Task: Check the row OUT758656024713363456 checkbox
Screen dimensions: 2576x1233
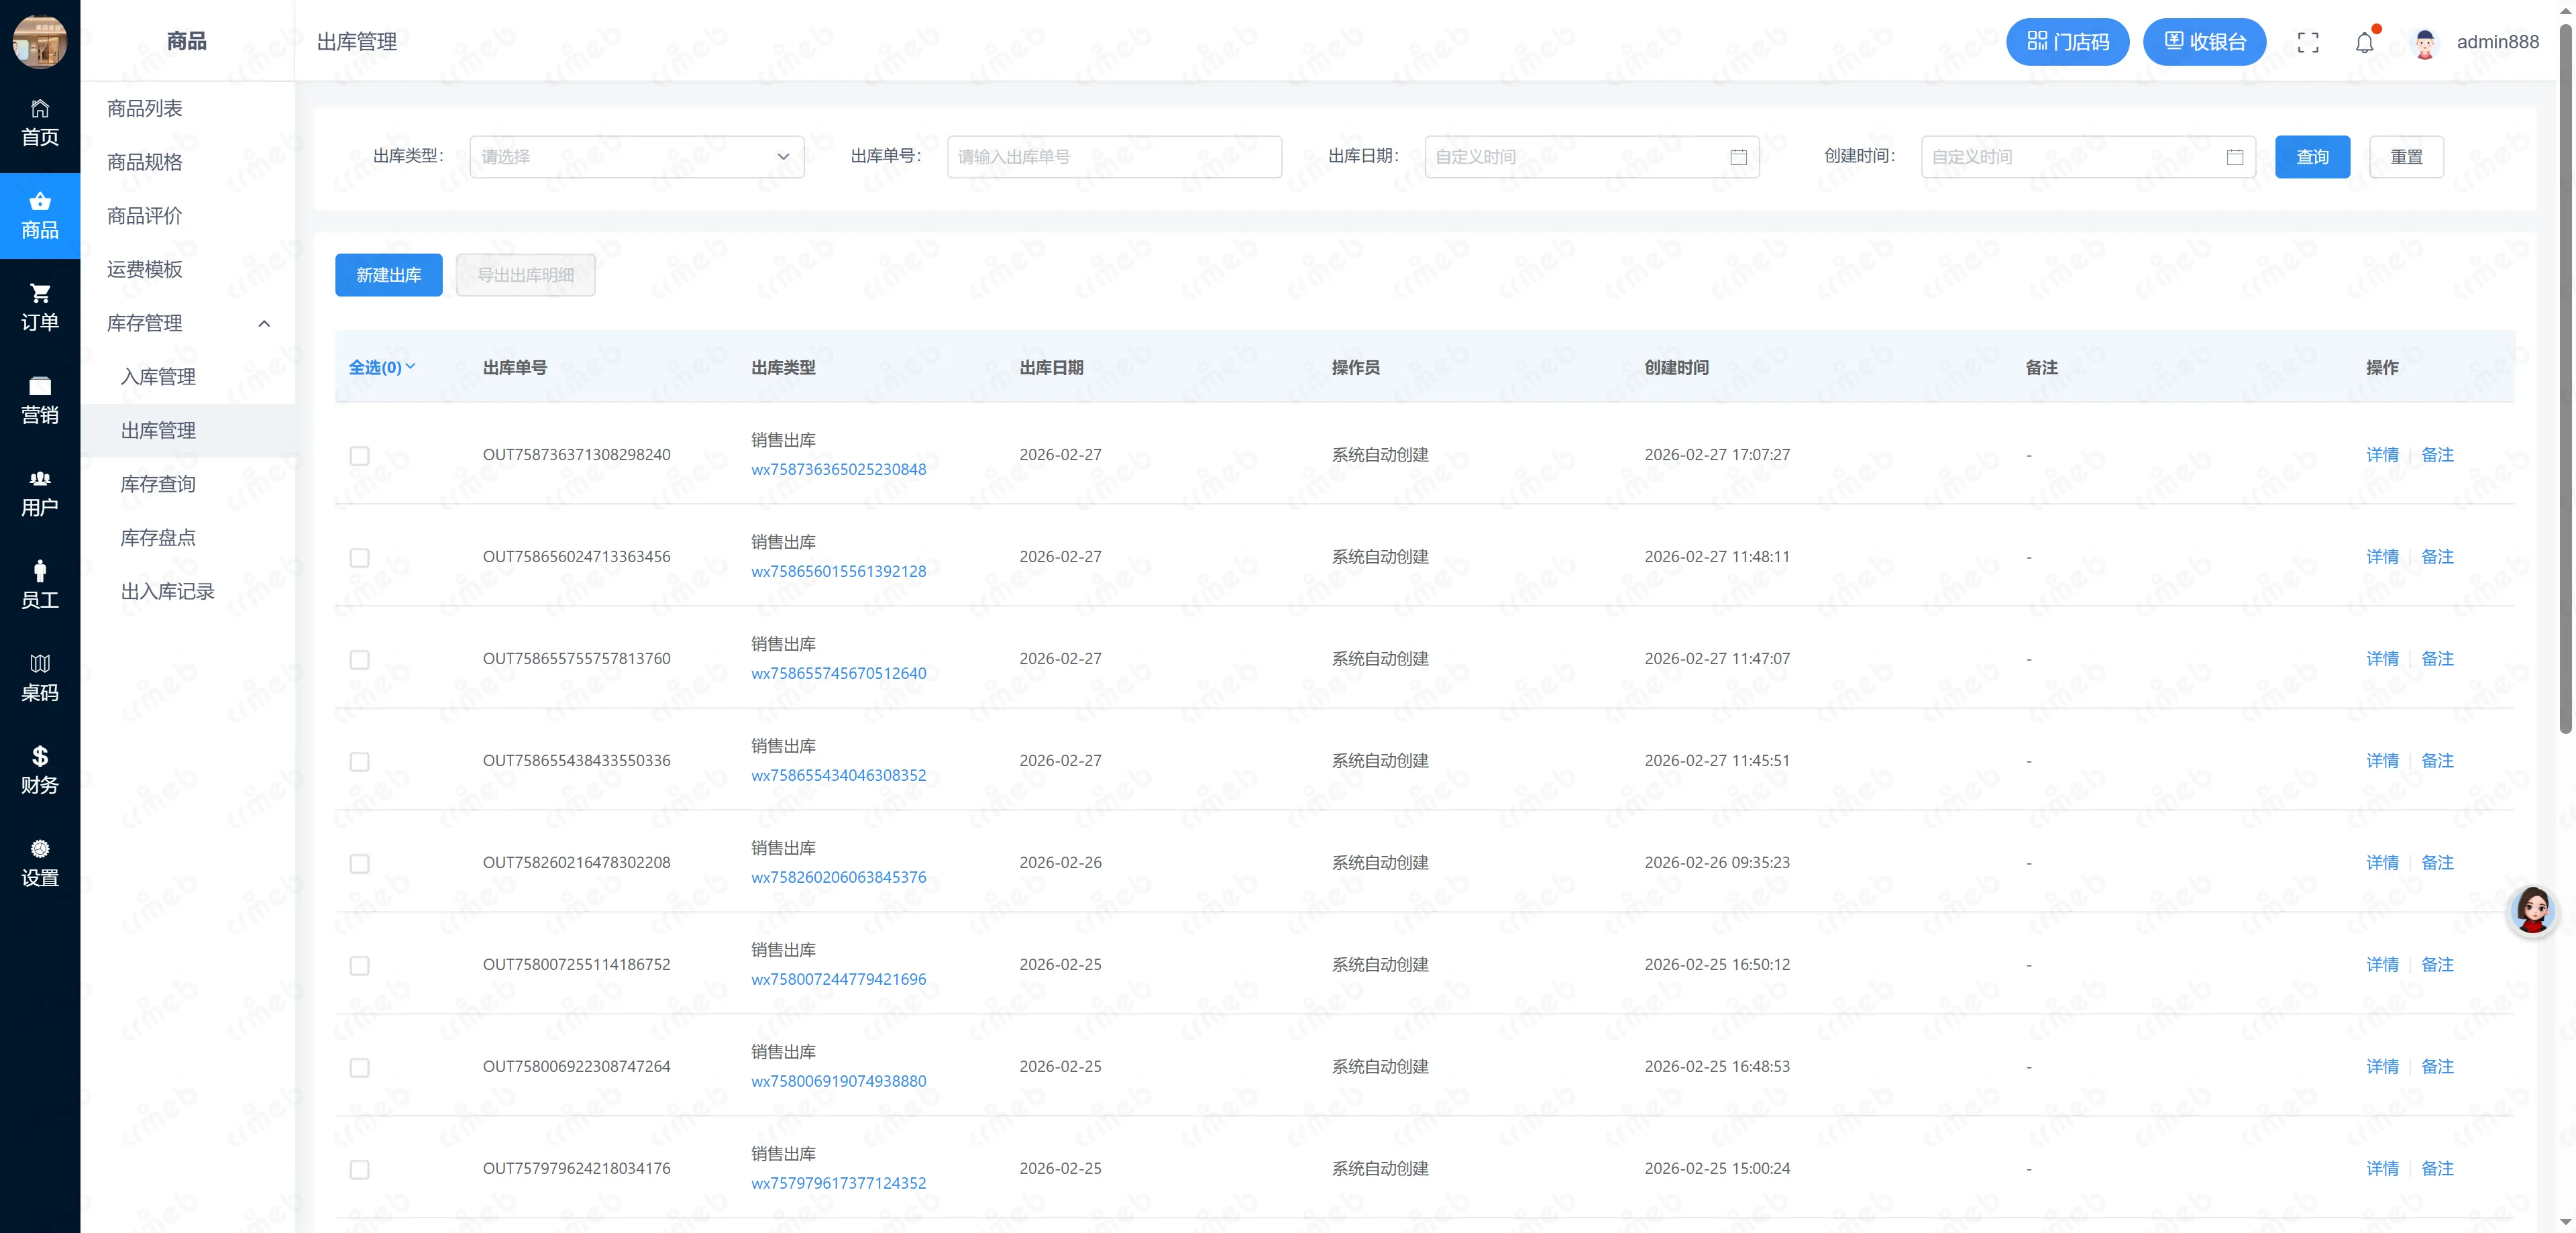Action: (359, 558)
